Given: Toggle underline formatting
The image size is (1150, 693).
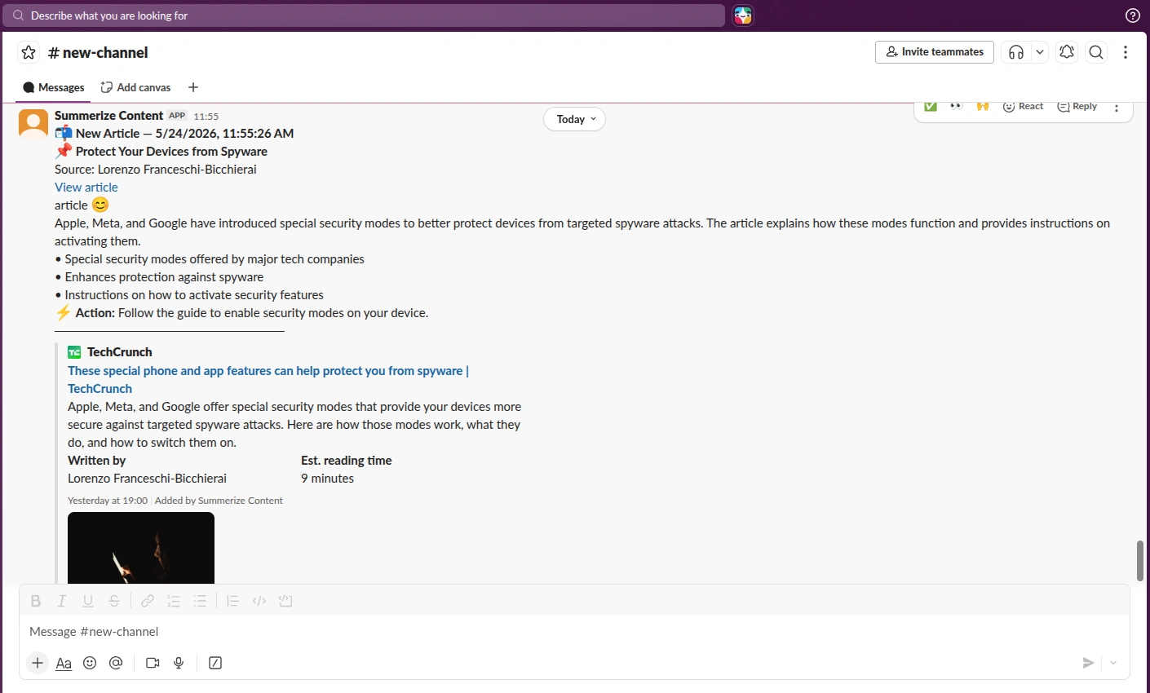Looking at the screenshot, I should pos(88,601).
